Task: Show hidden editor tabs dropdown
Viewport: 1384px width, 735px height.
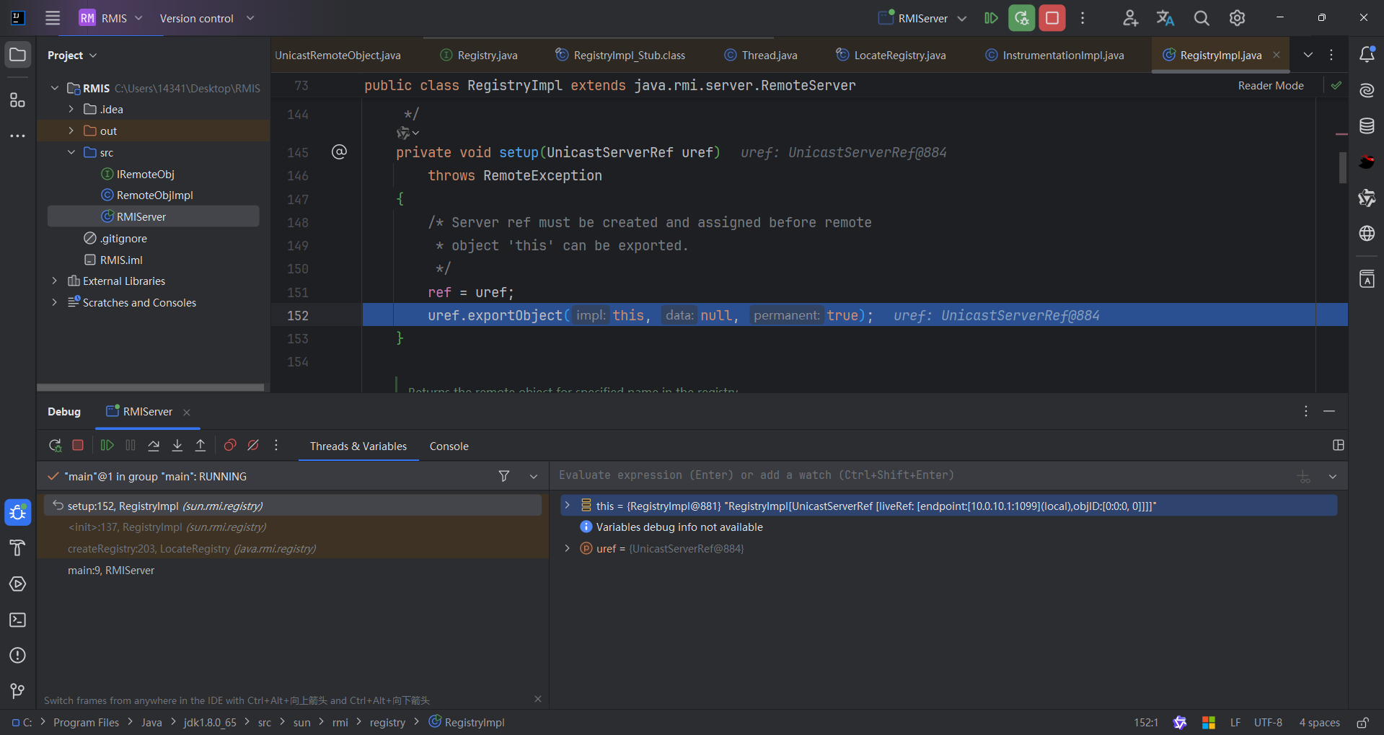Action: pos(1308,55)
